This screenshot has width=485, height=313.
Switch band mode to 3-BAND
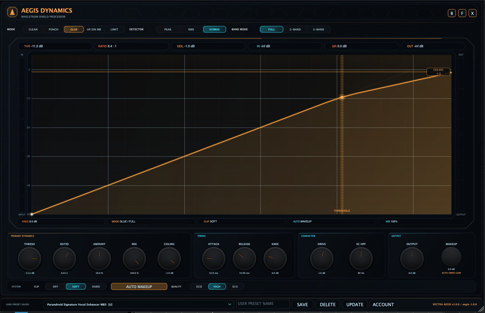coord(318,29)
